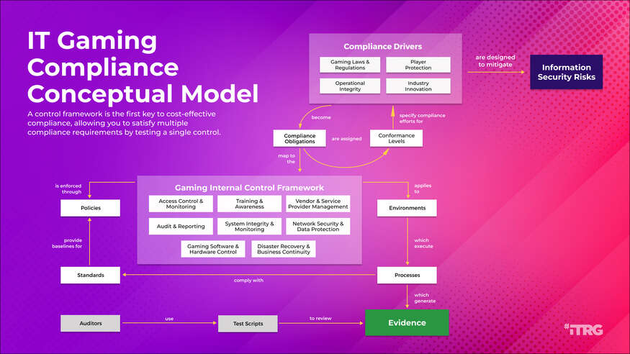Select the Player Protection box
Image resolution: width=630 pixels, height=354 pixels.
[418, 65]
